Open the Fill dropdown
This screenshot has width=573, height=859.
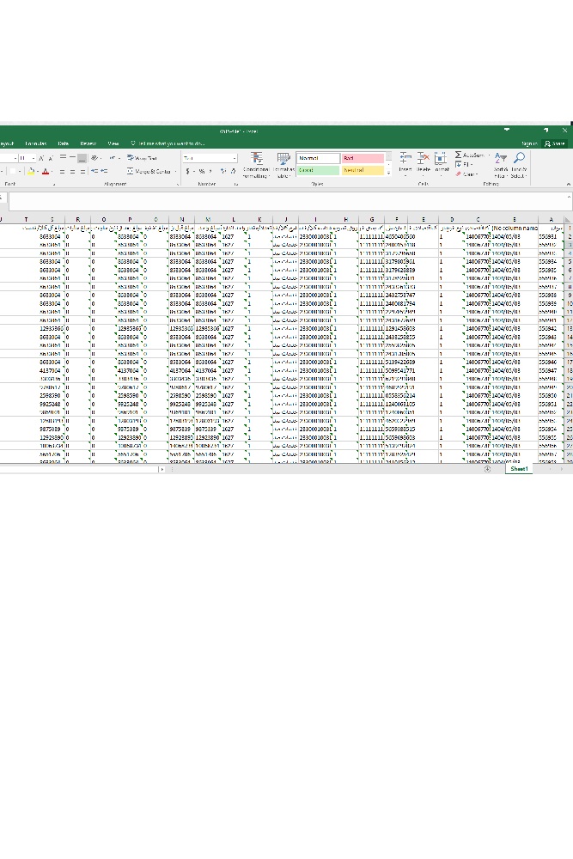[x=459, y=164]
